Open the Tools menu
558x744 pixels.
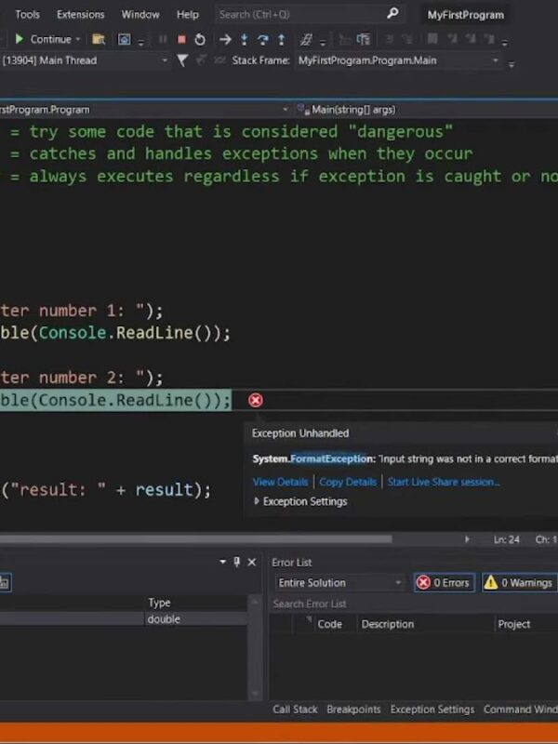[x=28, y=14]
